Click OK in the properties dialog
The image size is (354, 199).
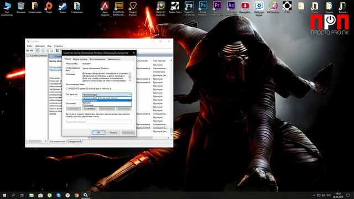coord(98,133)
